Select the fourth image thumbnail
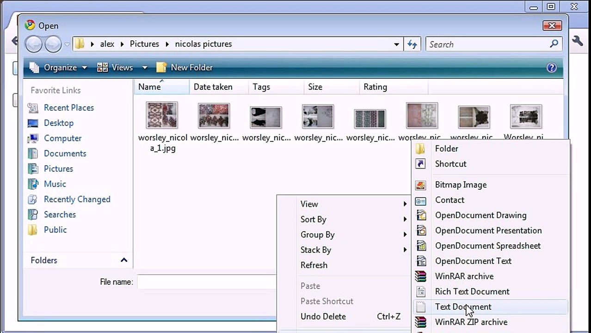This screenshot has height=333, width=591. [x=318, y=116]
